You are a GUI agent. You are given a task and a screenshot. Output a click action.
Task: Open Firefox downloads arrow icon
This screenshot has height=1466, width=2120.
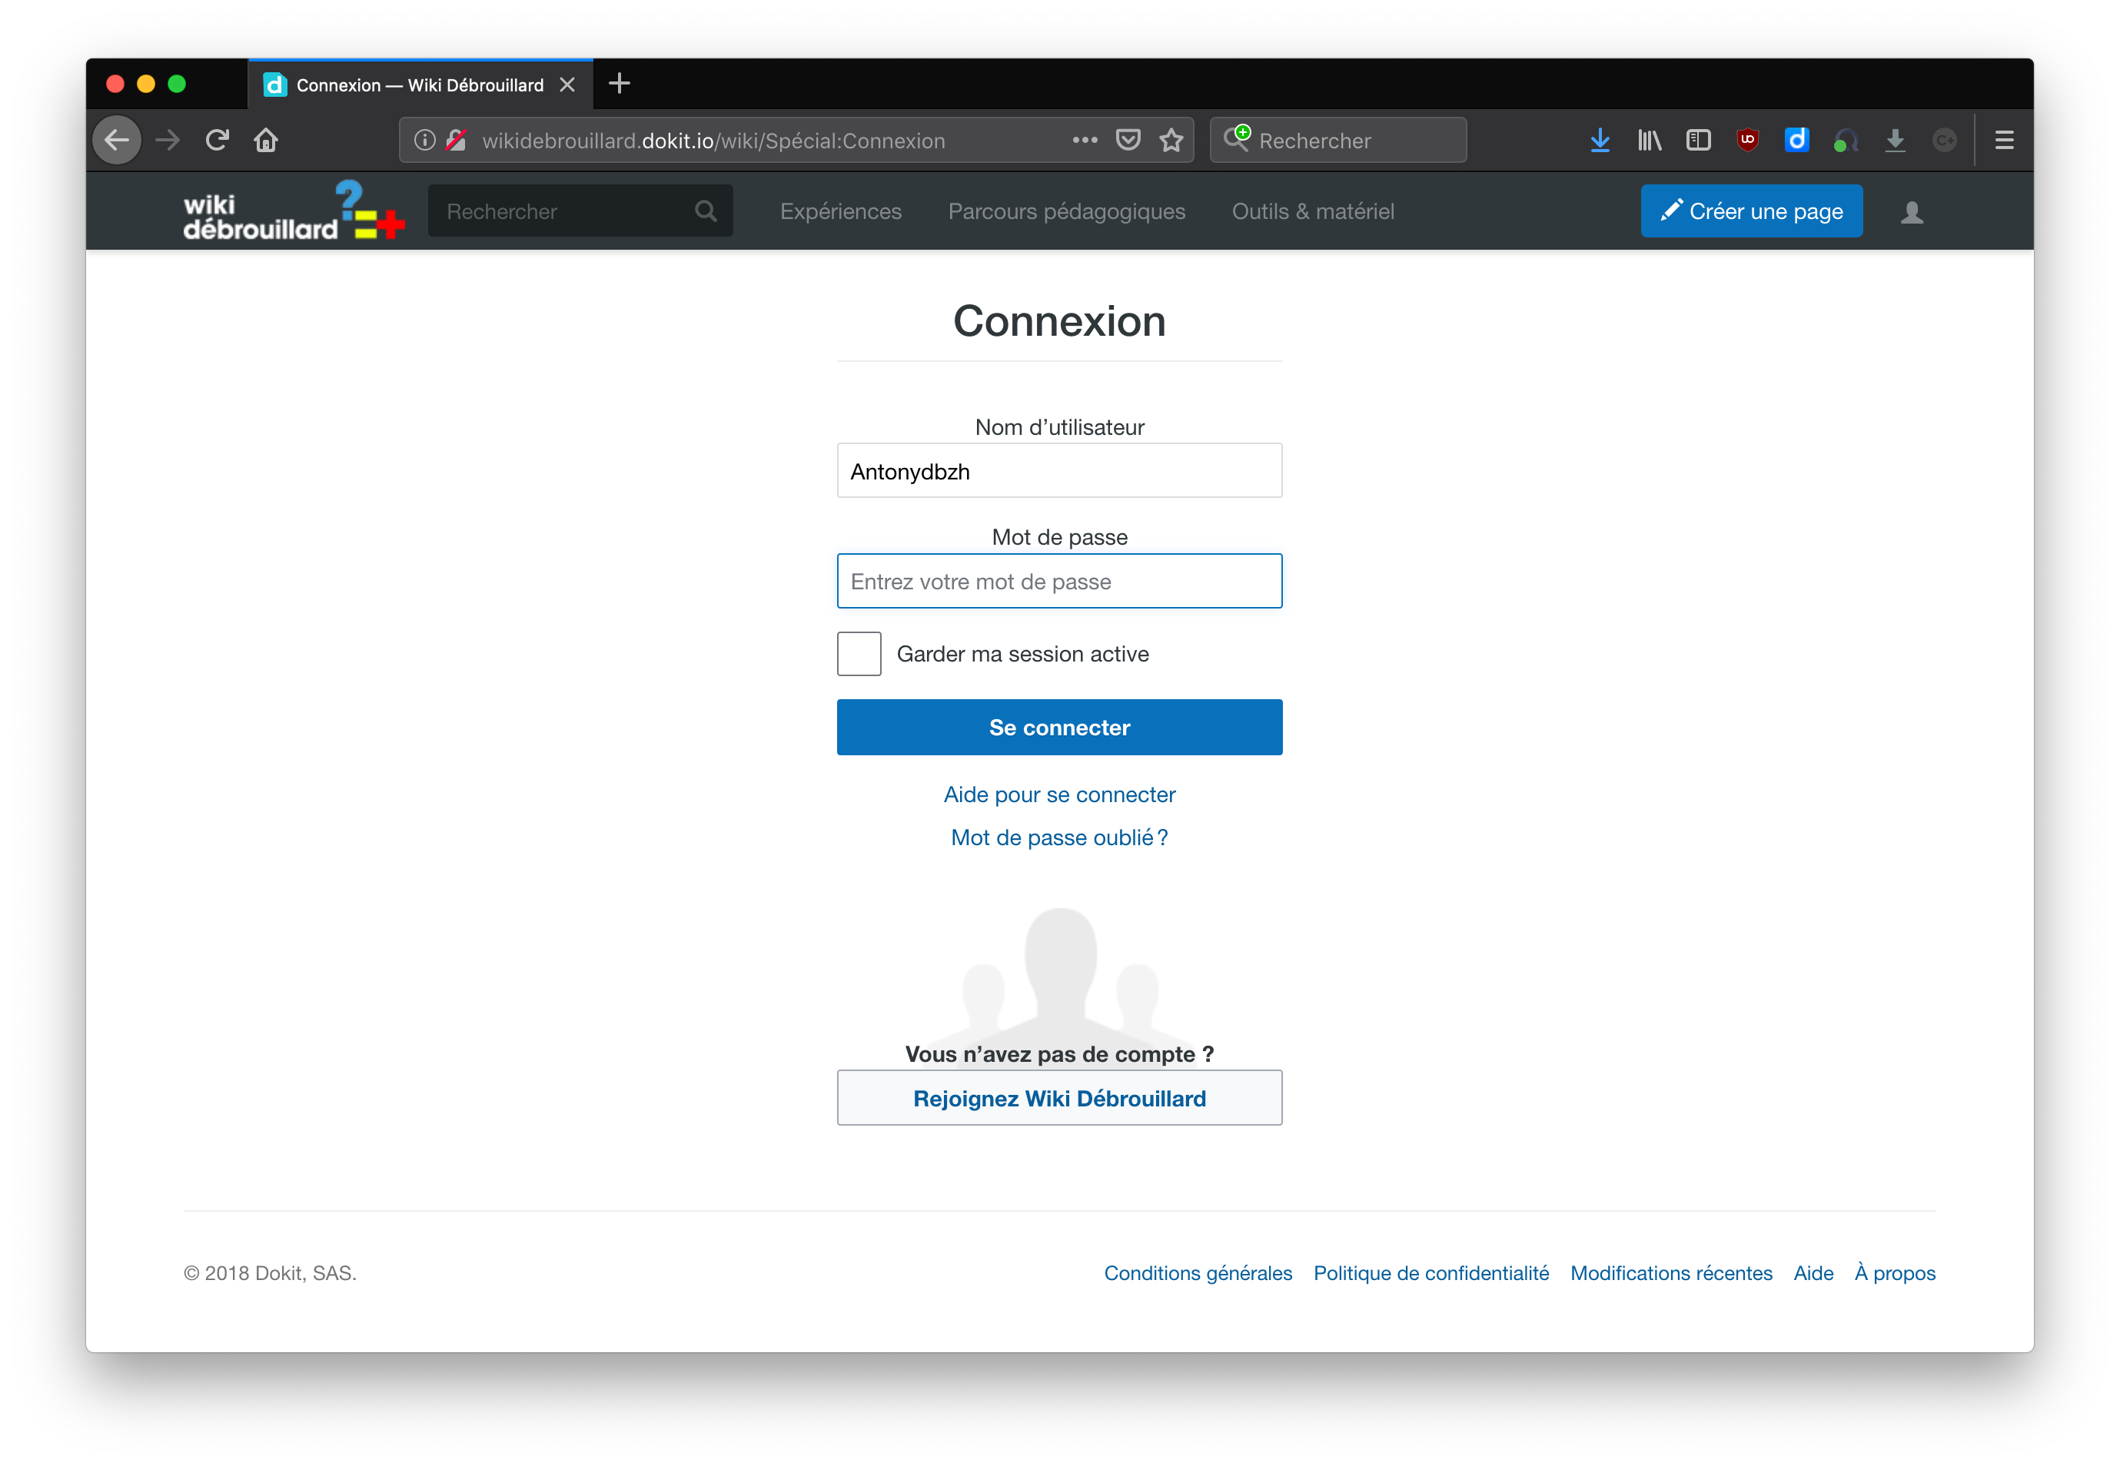coord(1600,140)
